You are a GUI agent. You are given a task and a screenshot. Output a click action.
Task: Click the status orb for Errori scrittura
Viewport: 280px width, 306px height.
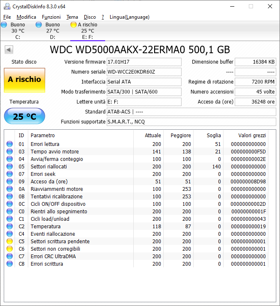[10, 264]
